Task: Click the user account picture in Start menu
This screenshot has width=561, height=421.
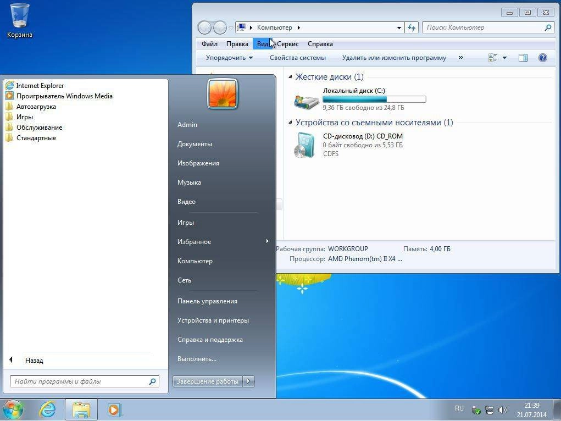Action: [222, 93]
